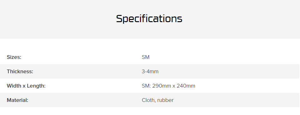Click the SM value in Sizes row
The width and height of the screenshot is (300, 115).
pyautogui.click(x=146, y=57)
